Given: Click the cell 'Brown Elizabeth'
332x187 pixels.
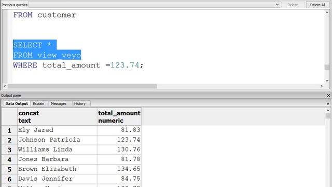Looking at the screenshot, I should 57,169.
